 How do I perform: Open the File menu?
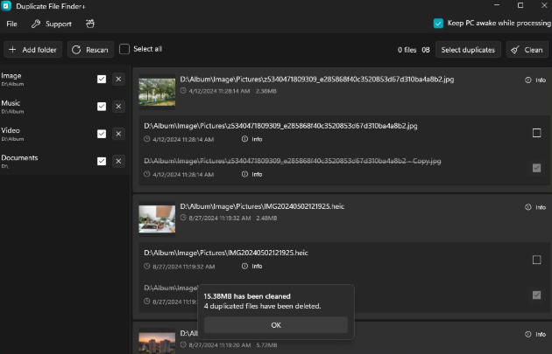click(x=11, y=24)
